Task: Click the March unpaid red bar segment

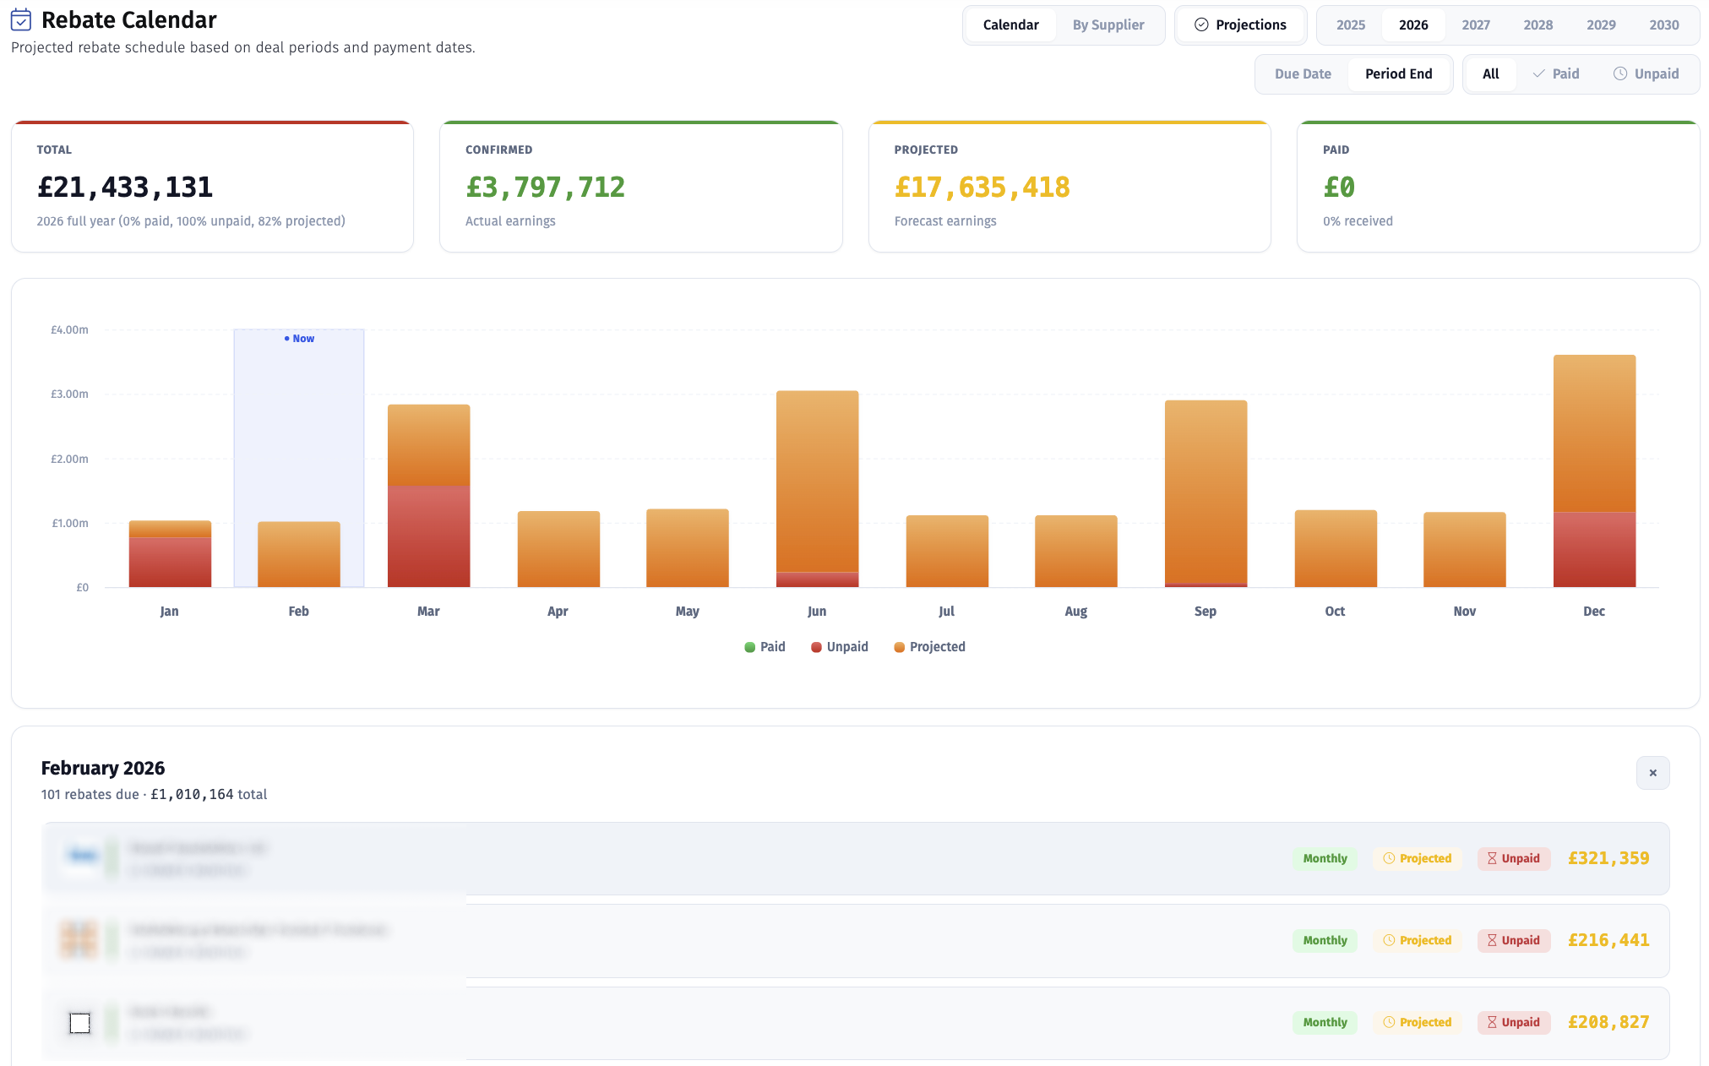Action: (x=428, y=536)
